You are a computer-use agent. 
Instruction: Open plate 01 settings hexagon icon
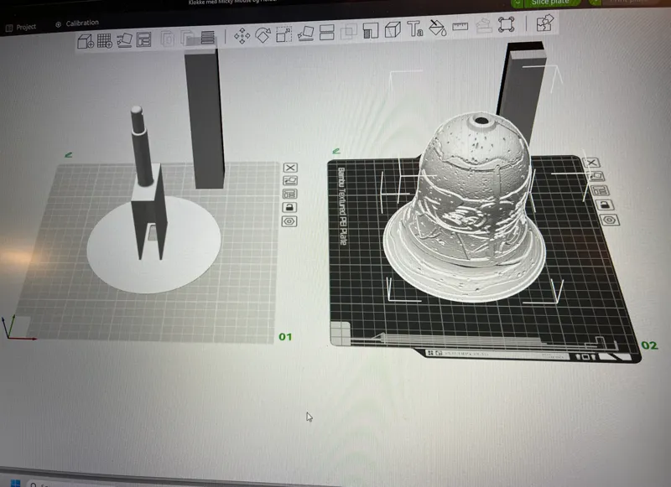[x=289, y=221]
